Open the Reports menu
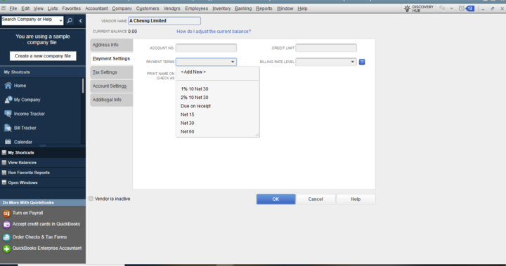 (x=264, y=8)
